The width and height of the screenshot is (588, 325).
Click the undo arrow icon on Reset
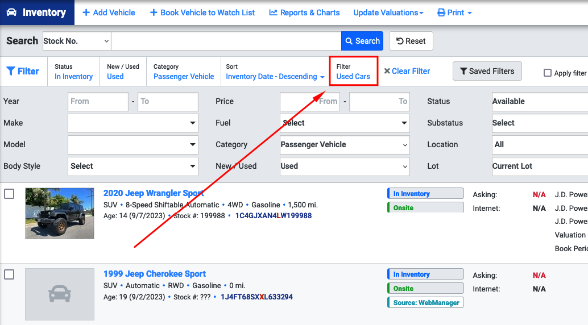pyautogui.click(x=400, y=41)
